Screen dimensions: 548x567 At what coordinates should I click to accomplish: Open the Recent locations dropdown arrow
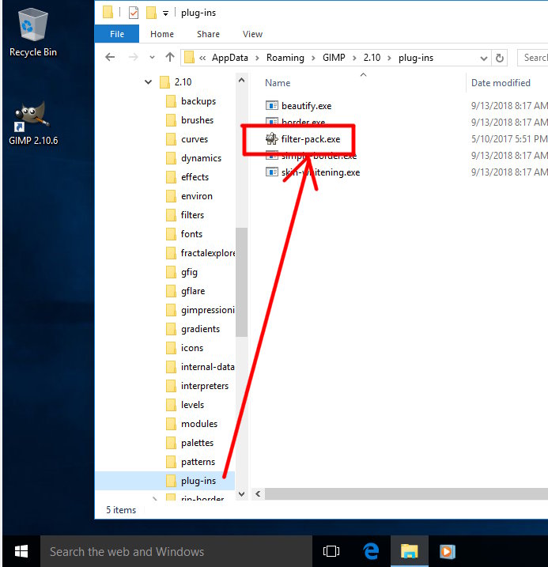[152, 57]
